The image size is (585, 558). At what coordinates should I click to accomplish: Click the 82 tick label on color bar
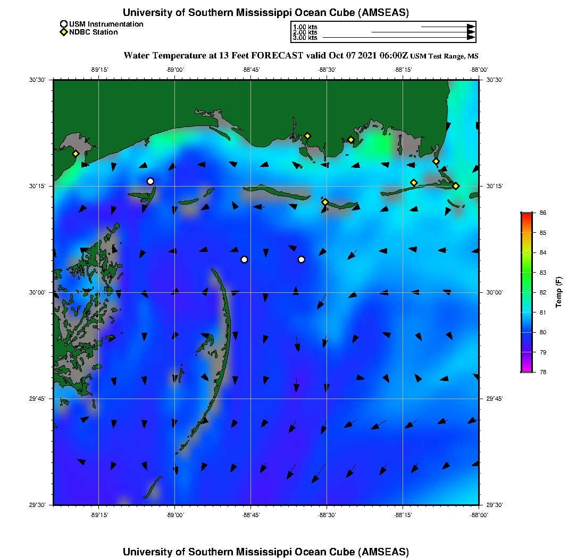tap(544, 292)
